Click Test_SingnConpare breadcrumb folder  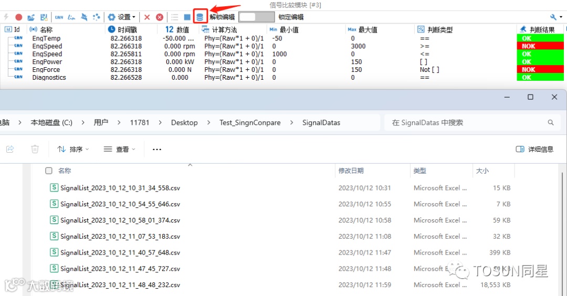tap(250, 122)
